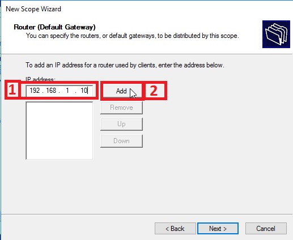Click the description about routers distributed by the scope
This screenshot has height=240, width=293.
[x=133, y=36]
